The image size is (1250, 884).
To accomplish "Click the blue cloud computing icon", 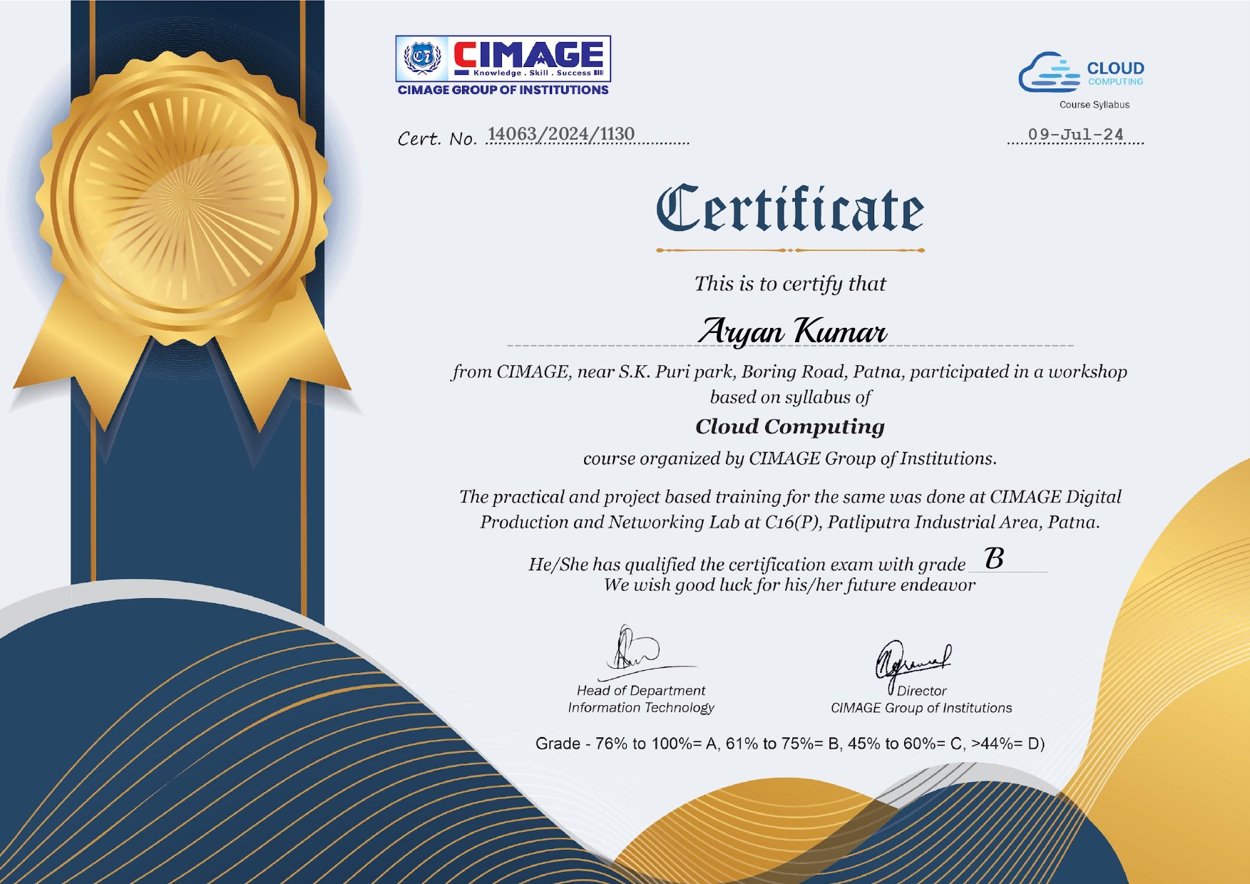I will pos(1049,73).
